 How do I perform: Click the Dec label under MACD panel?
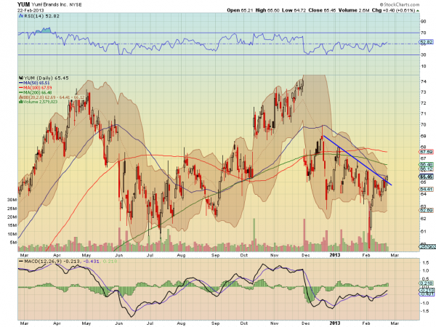[x=305, y=323]
